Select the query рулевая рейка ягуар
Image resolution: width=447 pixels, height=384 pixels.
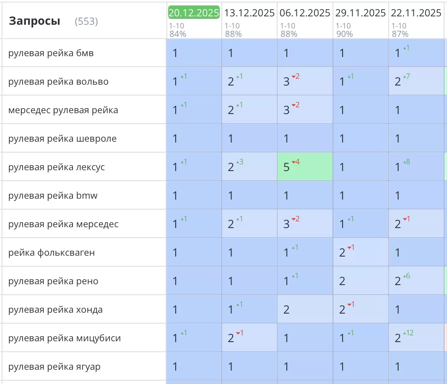pos(55,367)
